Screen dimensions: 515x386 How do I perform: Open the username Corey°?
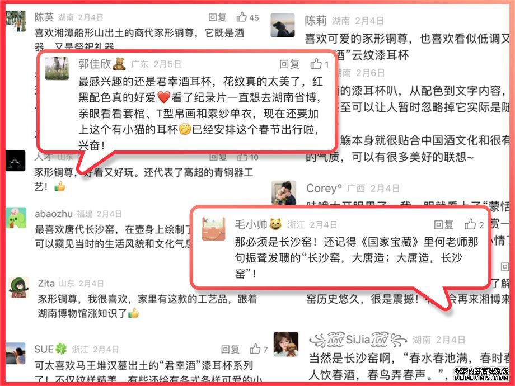point(324,189)
